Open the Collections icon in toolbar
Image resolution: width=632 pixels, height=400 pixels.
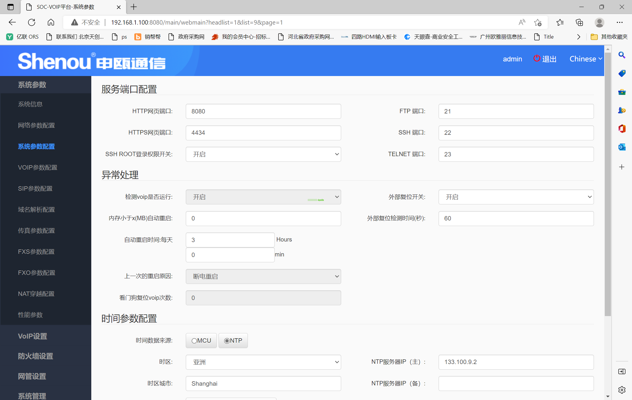pyautogui.click(x=579, y=22)
